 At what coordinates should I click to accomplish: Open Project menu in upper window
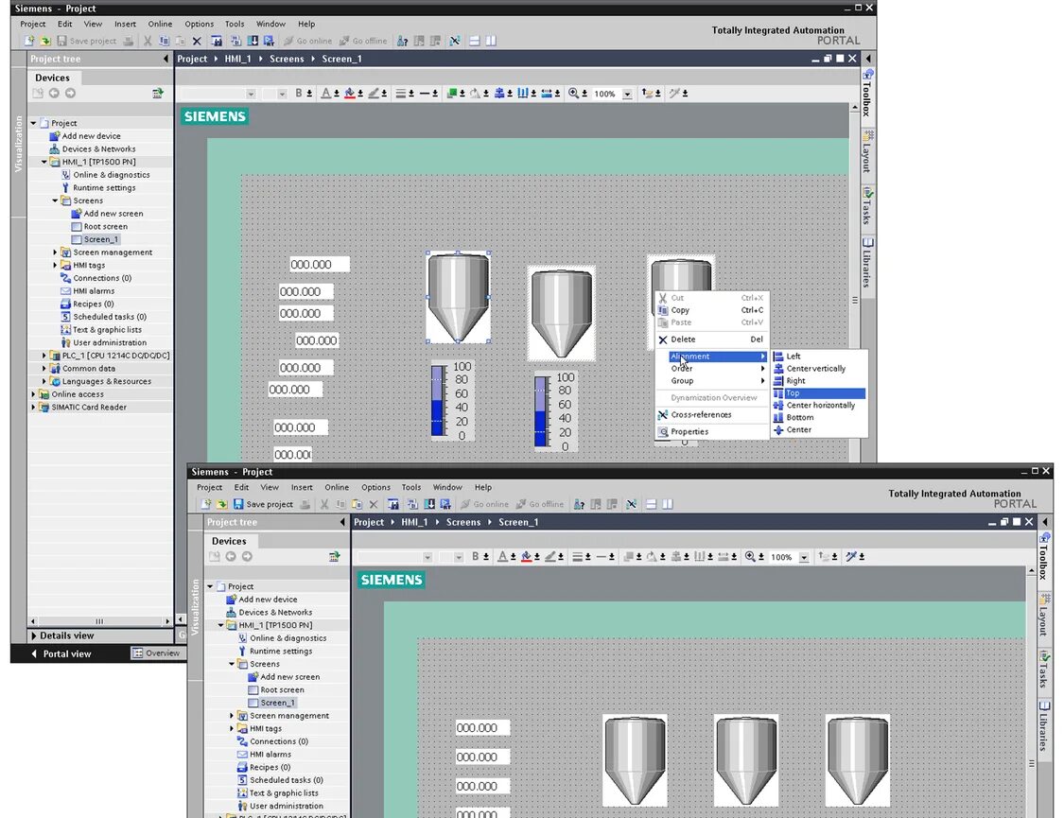(32, 24)
